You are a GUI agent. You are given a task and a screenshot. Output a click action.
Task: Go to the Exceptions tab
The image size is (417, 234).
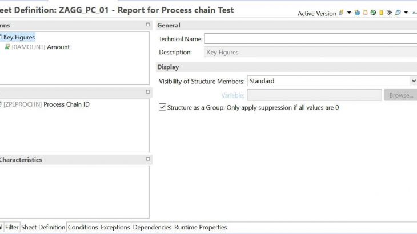point(115,227)
